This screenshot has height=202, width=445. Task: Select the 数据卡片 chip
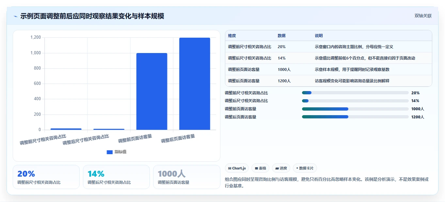click(x=305, y=168)
